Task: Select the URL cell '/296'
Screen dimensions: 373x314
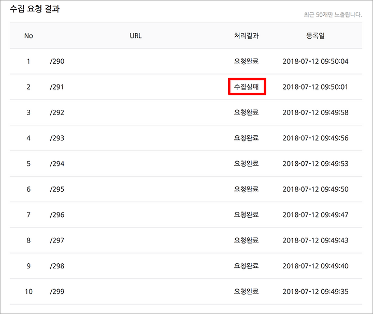Action: (57, 215)
